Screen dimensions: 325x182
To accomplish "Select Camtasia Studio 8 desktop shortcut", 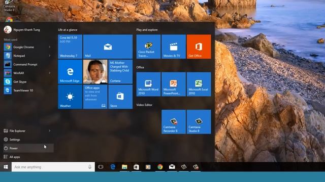I will [9, 6].
